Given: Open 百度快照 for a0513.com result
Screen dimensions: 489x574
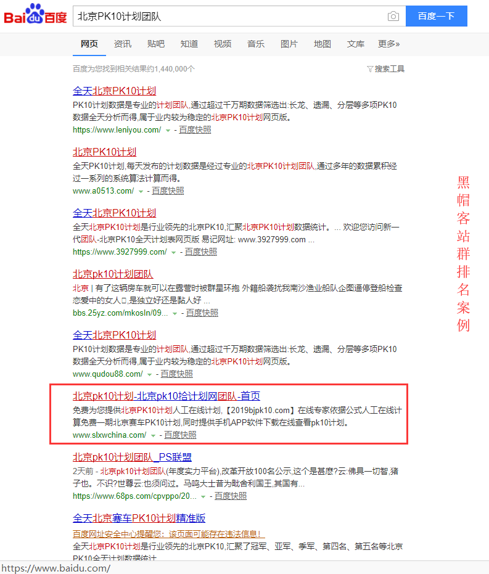Looking at the screenshot, I should tap(168, 191).
